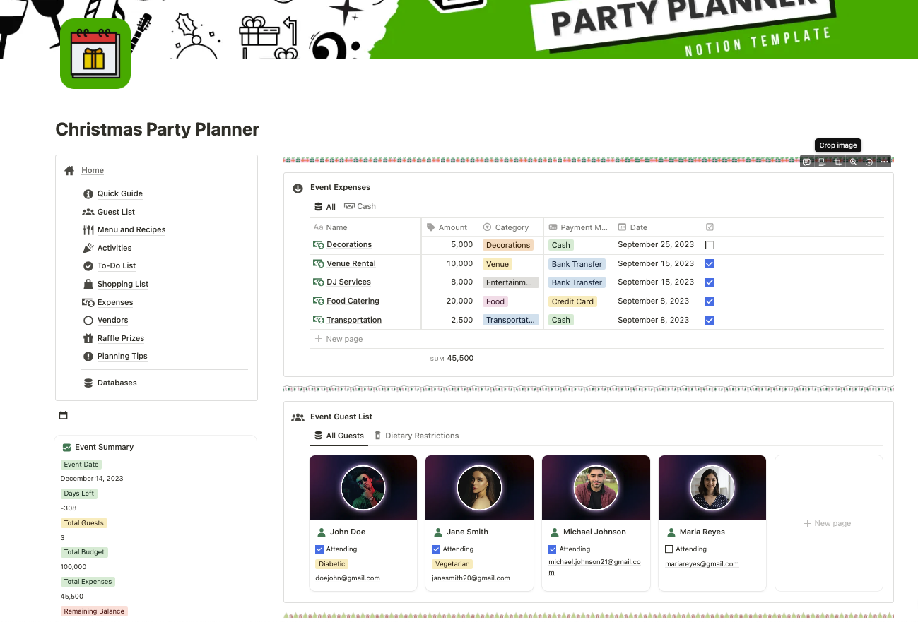Click the green calendar gift page icon

point(95,54)
